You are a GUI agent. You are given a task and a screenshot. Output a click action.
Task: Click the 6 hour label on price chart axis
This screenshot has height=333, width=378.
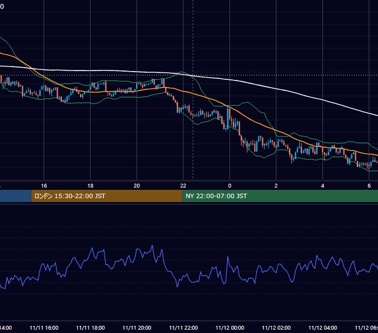(x=369, y=186)
